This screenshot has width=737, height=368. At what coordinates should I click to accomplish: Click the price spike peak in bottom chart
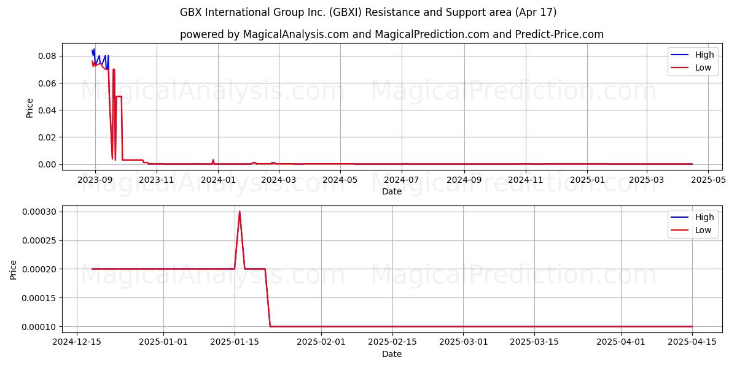[240, 212]
